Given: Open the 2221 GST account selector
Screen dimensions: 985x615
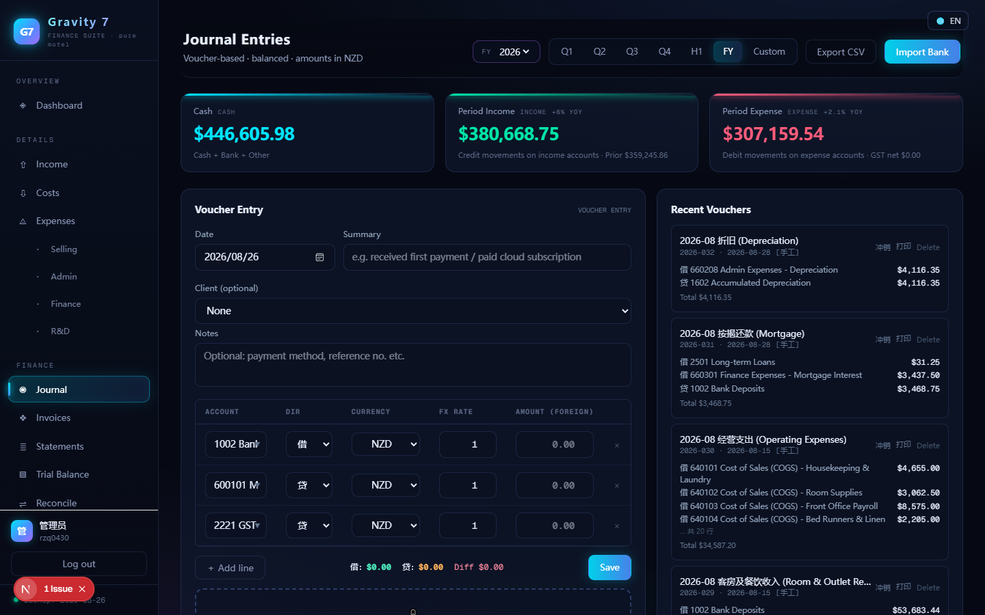Looking at the screenshot, I should [x=236, y=525].
